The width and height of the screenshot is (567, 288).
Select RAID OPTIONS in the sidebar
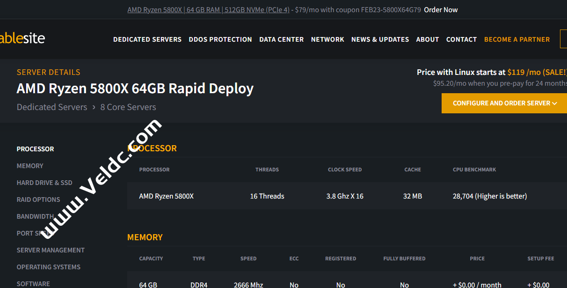(38, 199)
